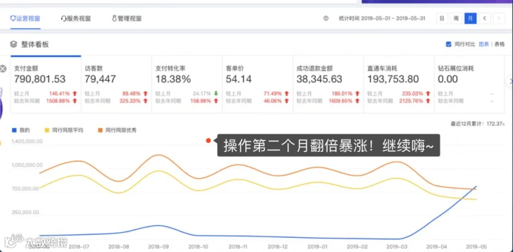Select the 日 time granularity button
The image size is (513, 252).
(442, 18)
